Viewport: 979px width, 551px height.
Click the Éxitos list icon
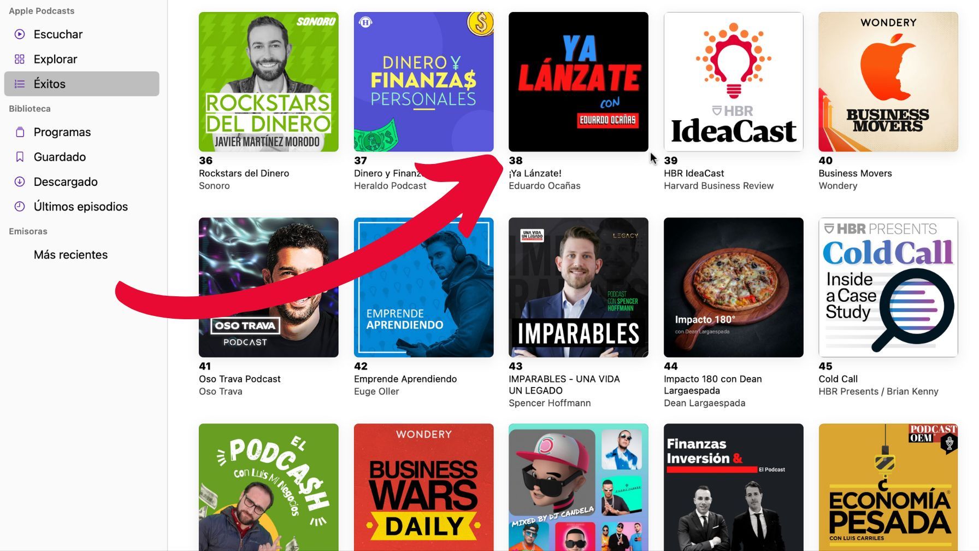pos(20,84)
